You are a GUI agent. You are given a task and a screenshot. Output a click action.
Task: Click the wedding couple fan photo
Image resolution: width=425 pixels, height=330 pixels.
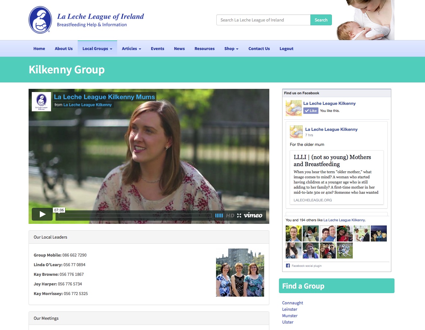[x=362, y=233]
